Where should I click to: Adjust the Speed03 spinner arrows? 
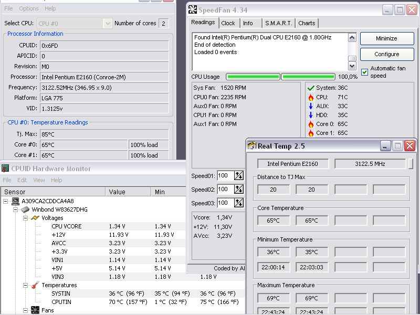coord(238,203)
